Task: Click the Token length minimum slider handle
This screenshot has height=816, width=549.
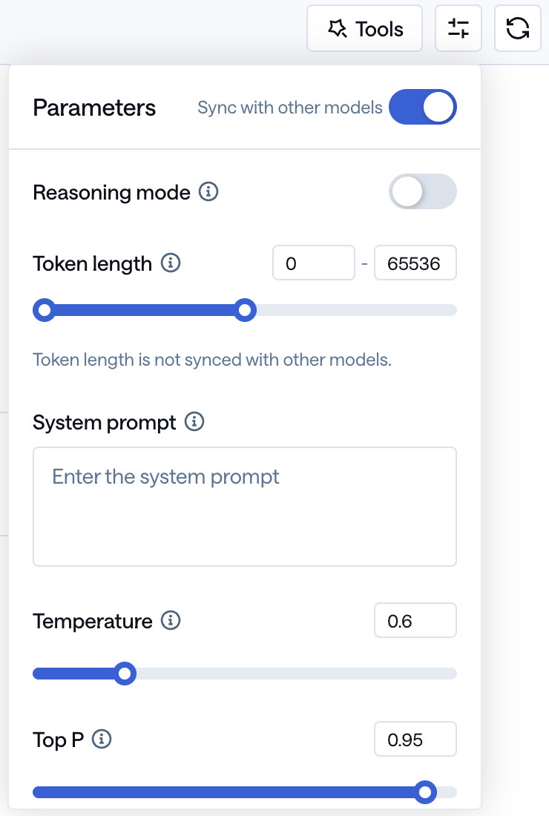Action: coord(45,310)
